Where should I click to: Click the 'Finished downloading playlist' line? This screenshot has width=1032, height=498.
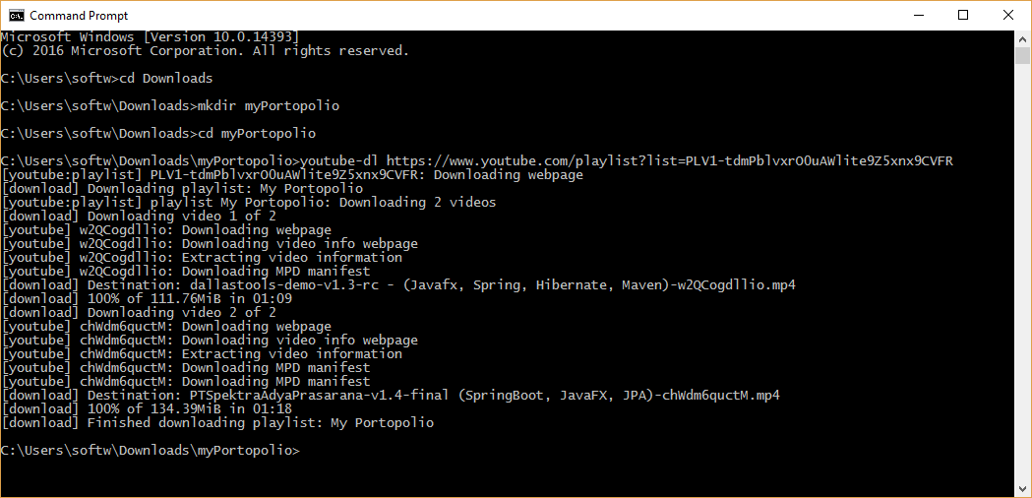(x=217, y=423)
